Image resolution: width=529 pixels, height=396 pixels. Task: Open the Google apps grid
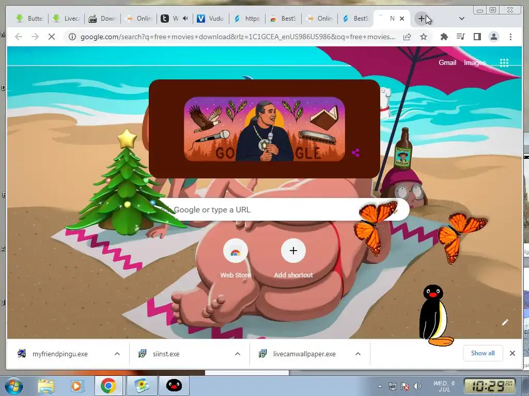click(x=504, y=62)
